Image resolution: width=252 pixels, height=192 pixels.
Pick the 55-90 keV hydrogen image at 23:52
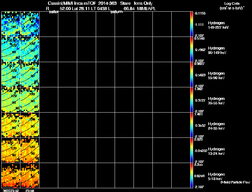[x=11, y=75]
